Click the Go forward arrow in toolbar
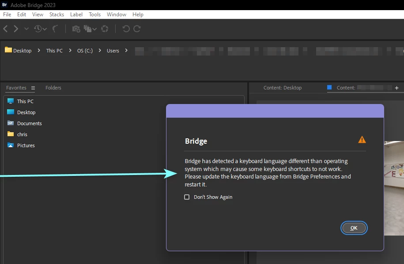404x264 pixels. click(x=16, y=29)
